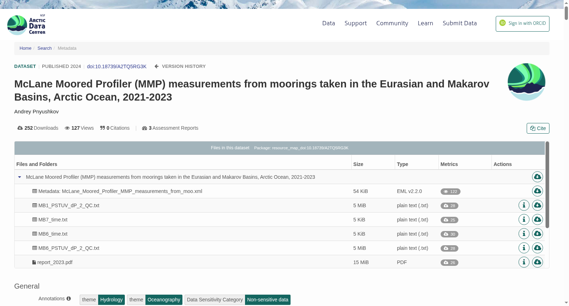Go to Search breadcrumb

[x=44, y=48]
